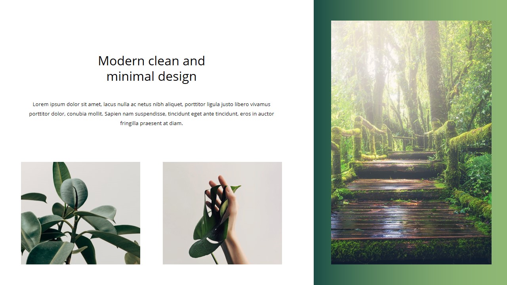This screenshot has width=507, height=285.
Task: Select the mossy forest path photo
Action: point(411,142)
